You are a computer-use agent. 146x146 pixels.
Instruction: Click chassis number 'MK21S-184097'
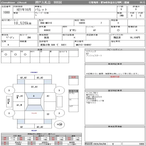coord(84,45)
